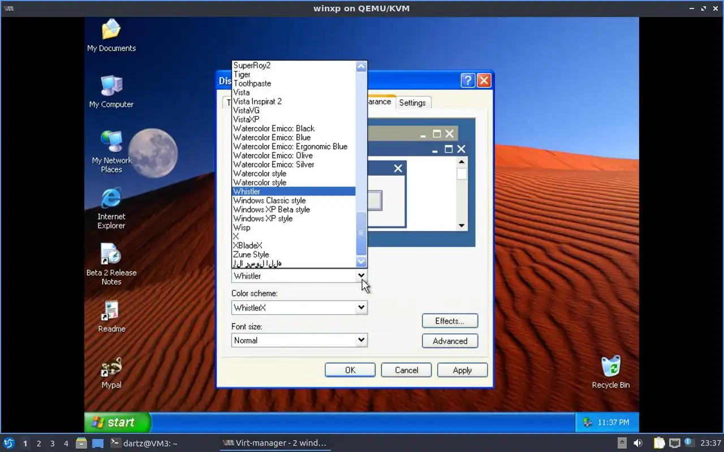Click the style list scrollbar thumb

[x=361, y=233]
